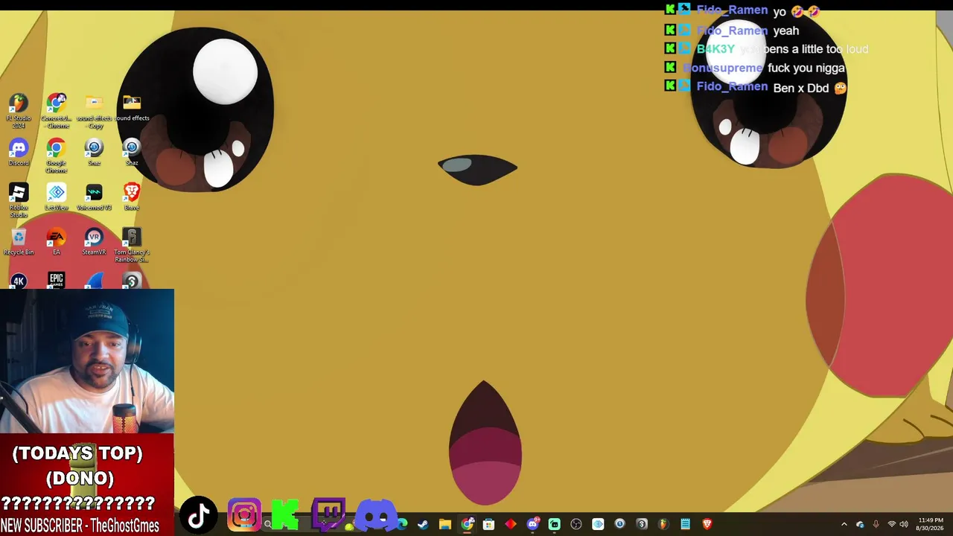Open the Discord desktop shortcut
This screenshot has width=953, height=536.
19,153
